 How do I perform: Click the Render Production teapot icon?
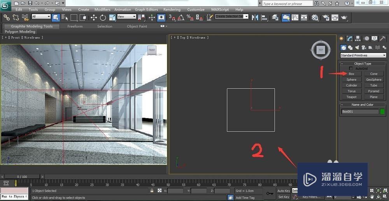coord(344,18)
